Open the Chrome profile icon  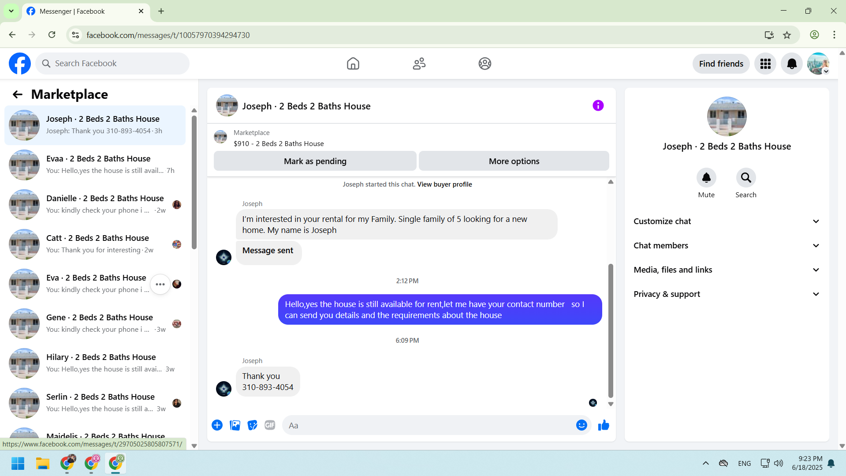point(814,35)
